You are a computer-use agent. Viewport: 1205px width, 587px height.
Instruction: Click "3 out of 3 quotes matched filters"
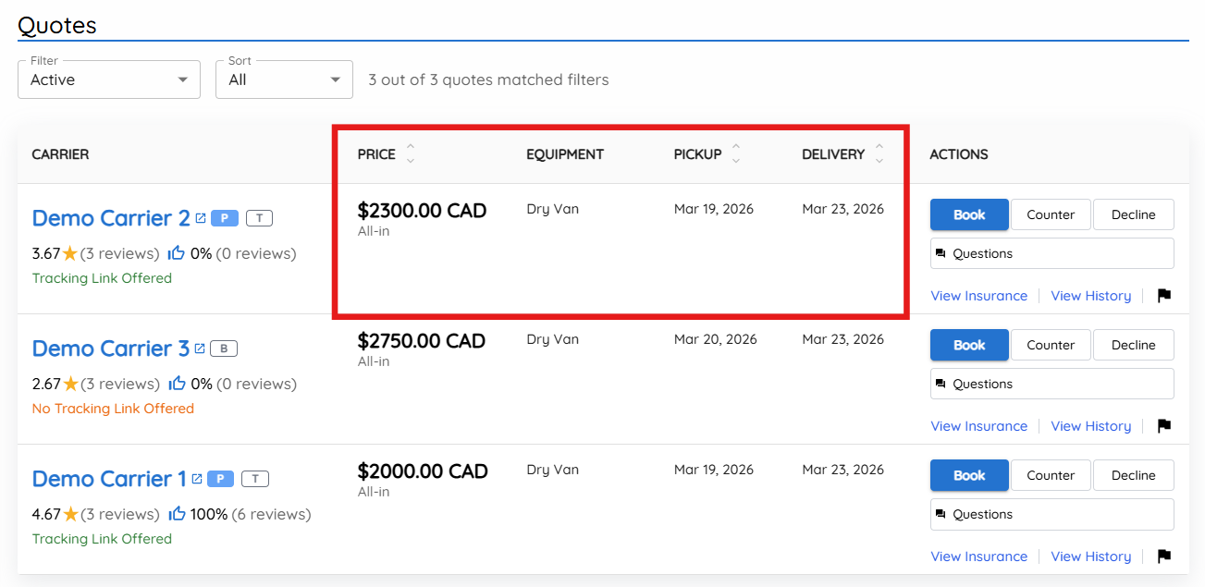488,79
